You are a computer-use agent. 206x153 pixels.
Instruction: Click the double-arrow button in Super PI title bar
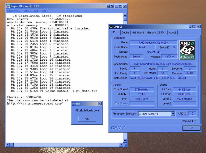(x=108, y=6)
